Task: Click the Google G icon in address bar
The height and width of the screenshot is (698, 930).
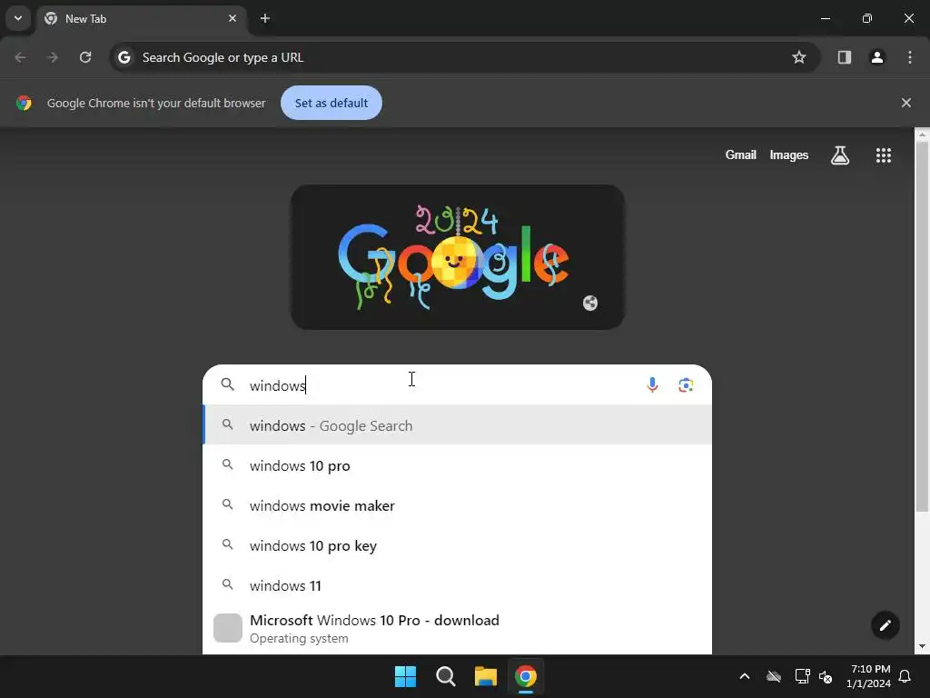Action: [124, 57]
